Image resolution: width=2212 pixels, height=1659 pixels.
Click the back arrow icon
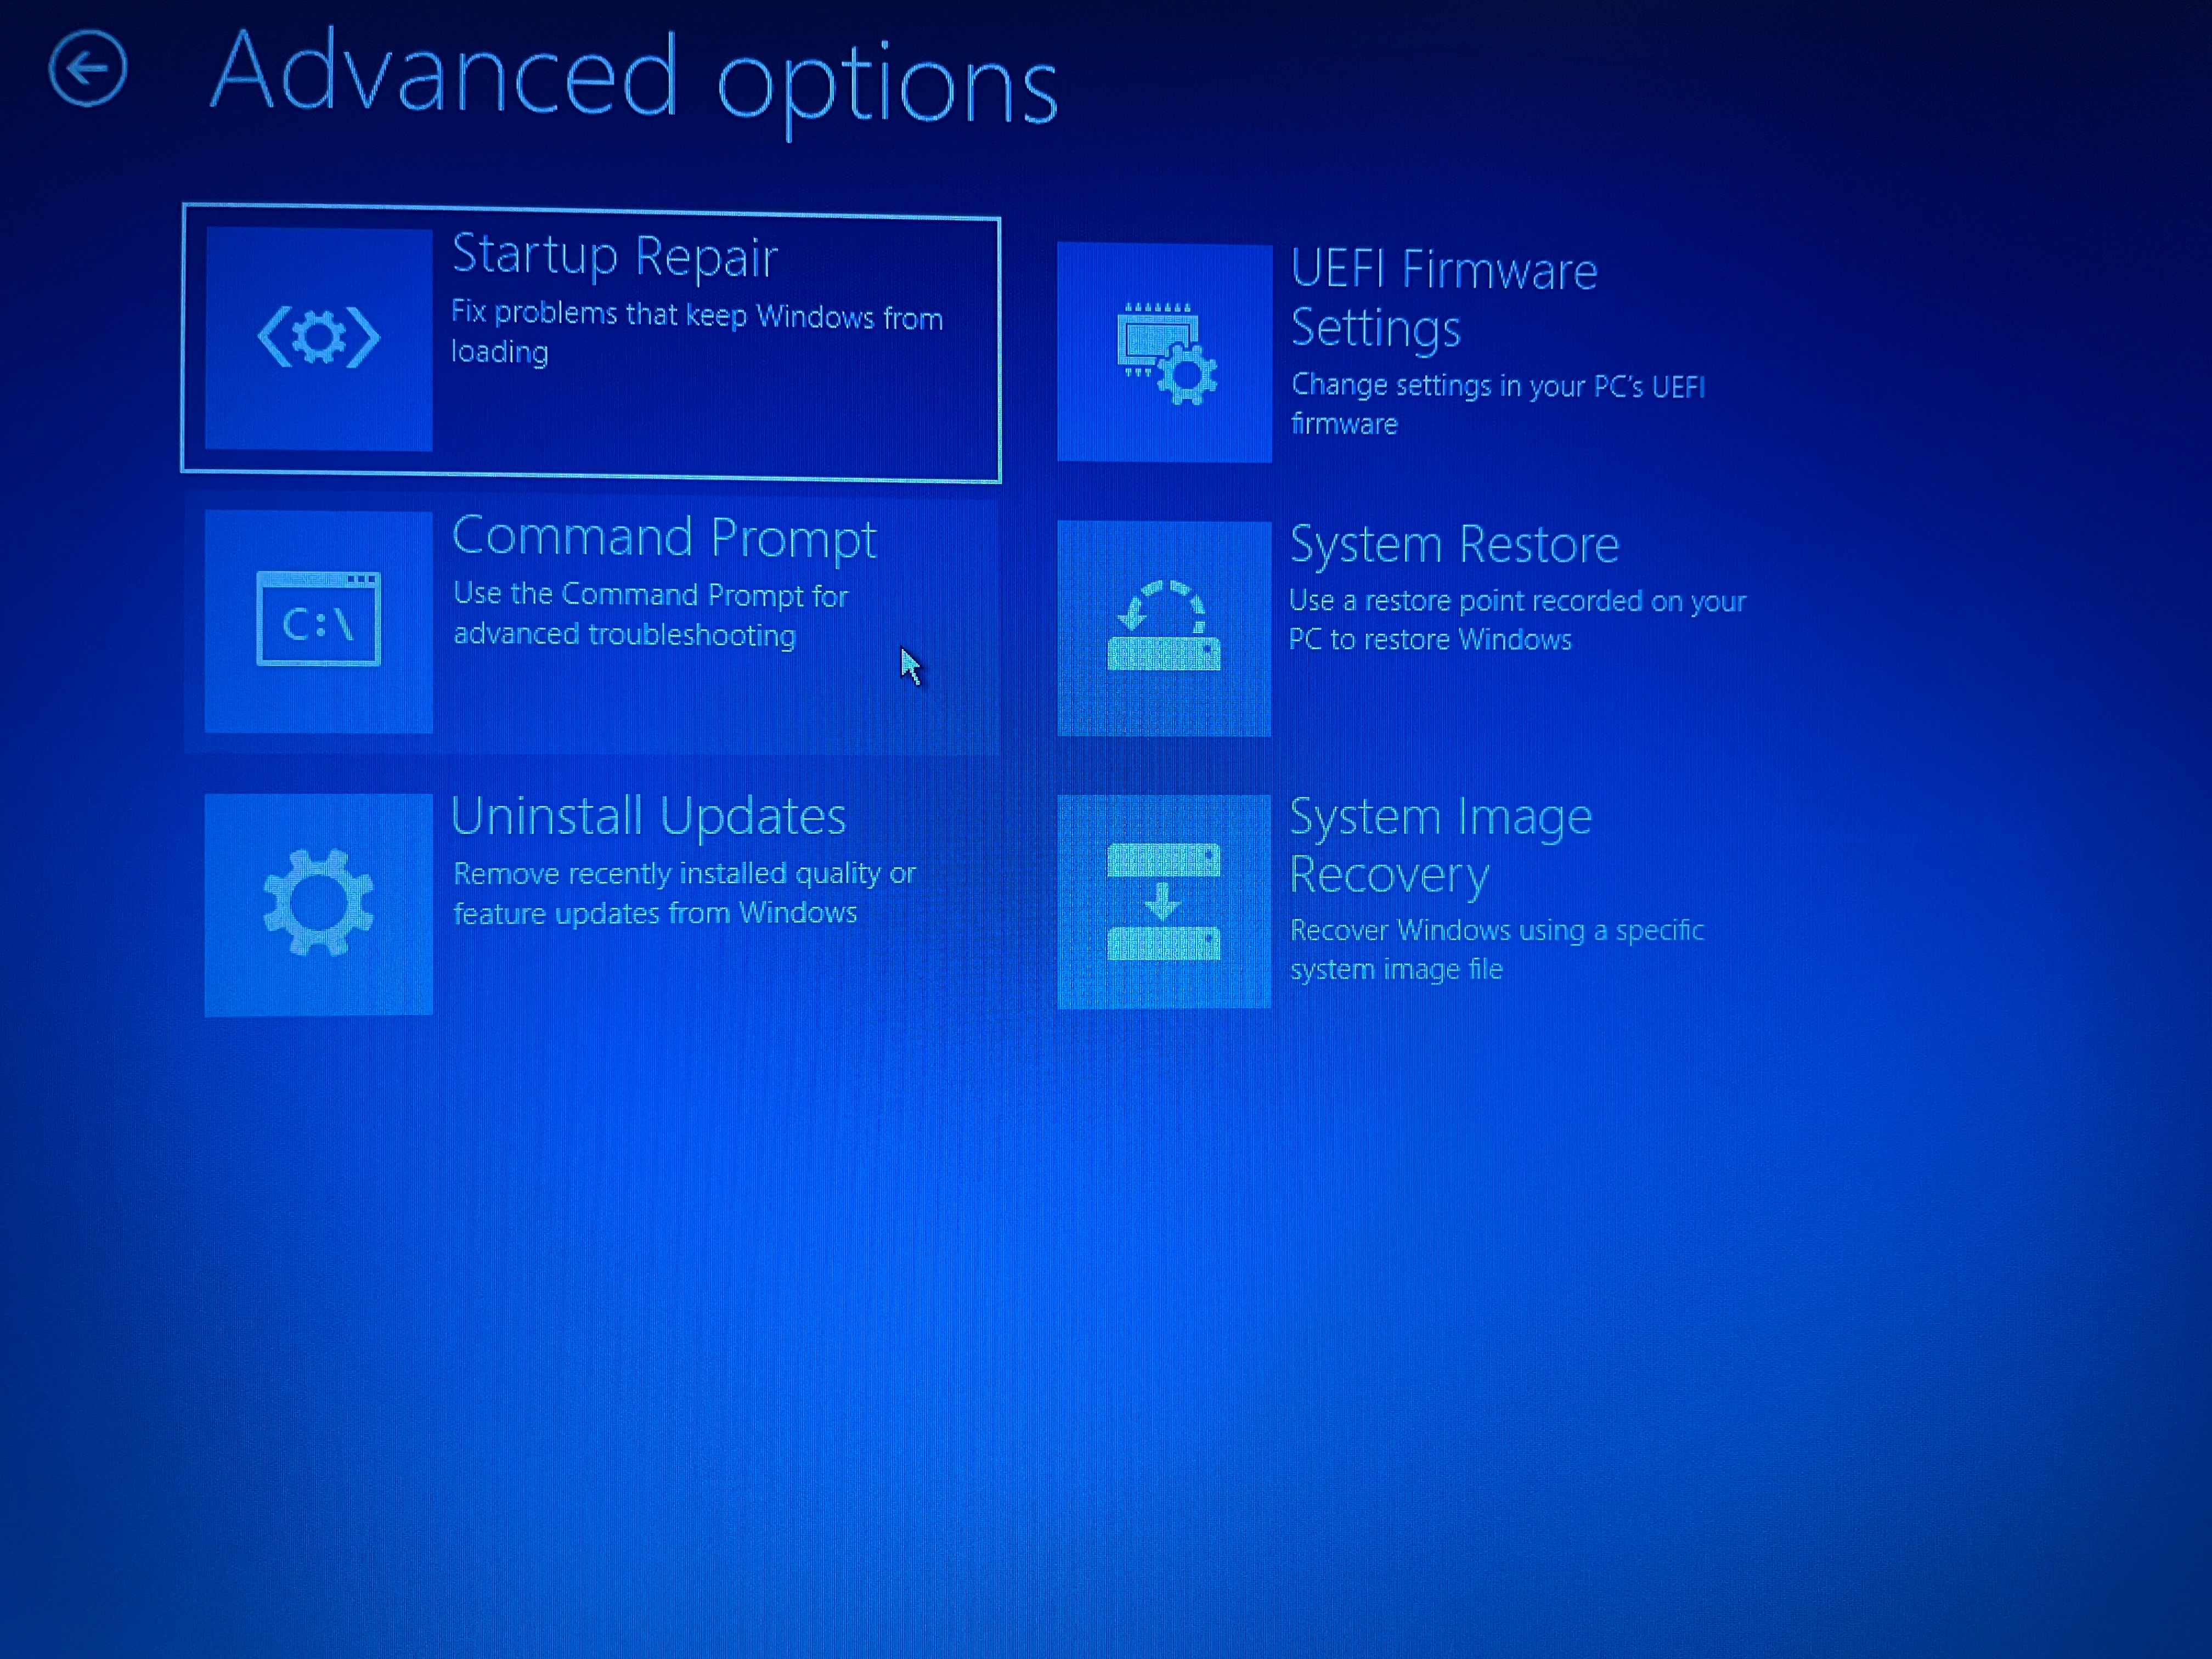pos(88,68)
